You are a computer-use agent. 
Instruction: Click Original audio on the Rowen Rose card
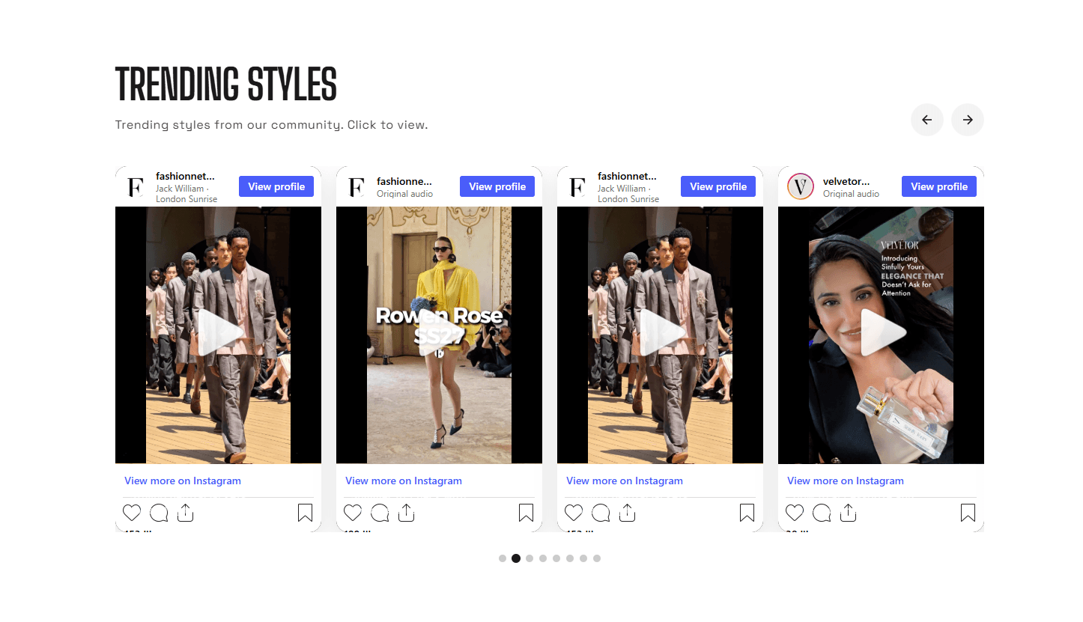pos(404,194)
